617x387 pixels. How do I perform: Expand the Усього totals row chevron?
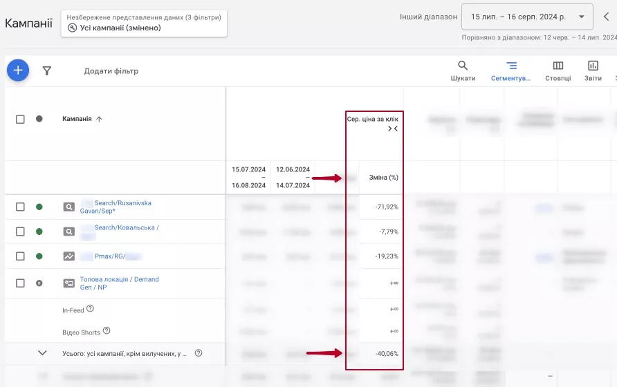42,353
